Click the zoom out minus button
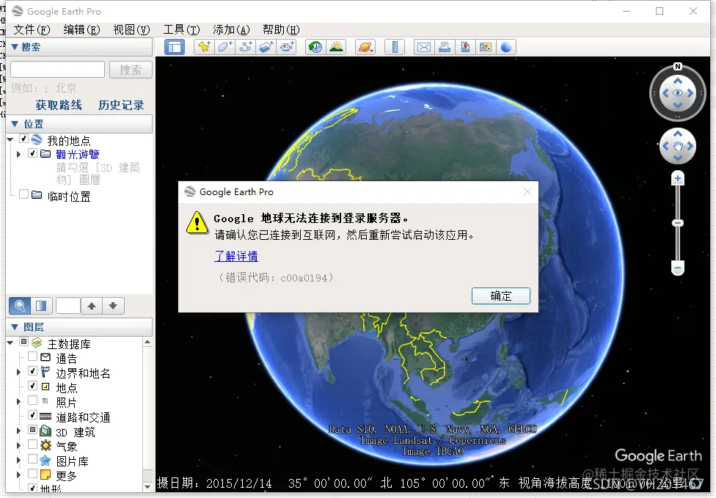 (678, 268)
